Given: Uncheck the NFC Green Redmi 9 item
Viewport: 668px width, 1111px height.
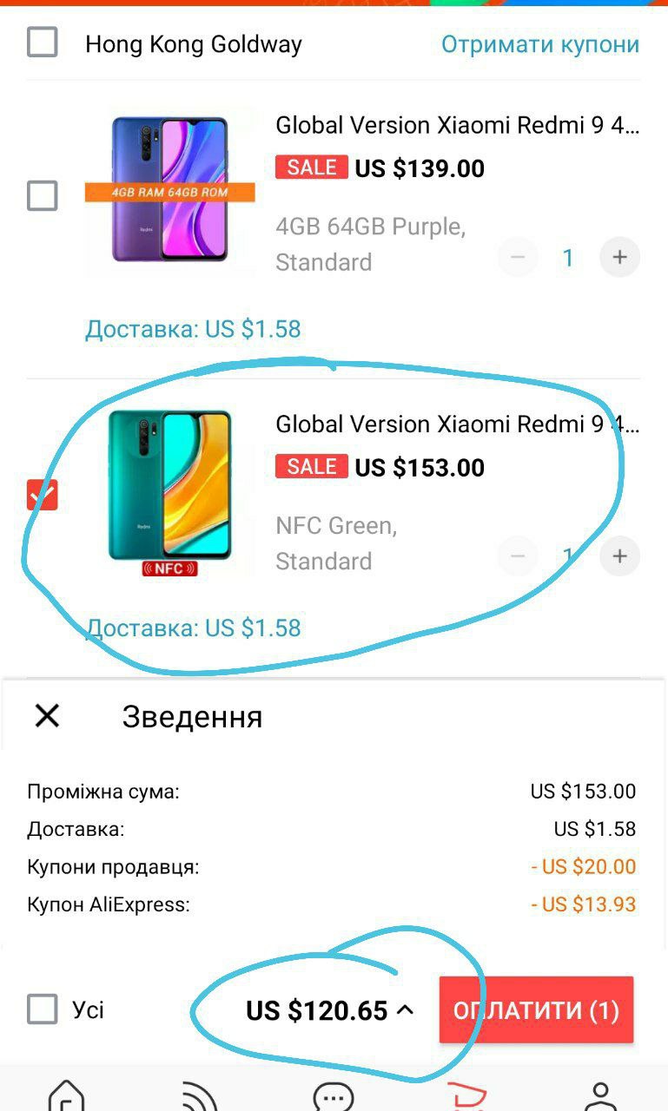Looking at the screenshot, I should 43,495.
